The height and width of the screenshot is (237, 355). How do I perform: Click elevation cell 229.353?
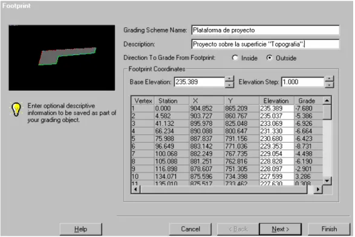[276, 146]
